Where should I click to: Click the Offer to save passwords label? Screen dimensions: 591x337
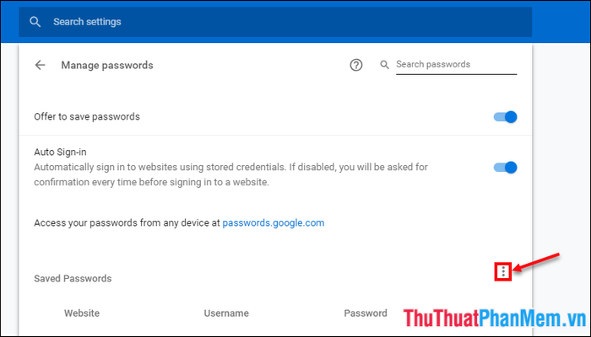[x=87, y=116]
